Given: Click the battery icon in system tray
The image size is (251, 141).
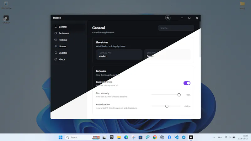Looking at the screenshot, I should pos(234,137).
